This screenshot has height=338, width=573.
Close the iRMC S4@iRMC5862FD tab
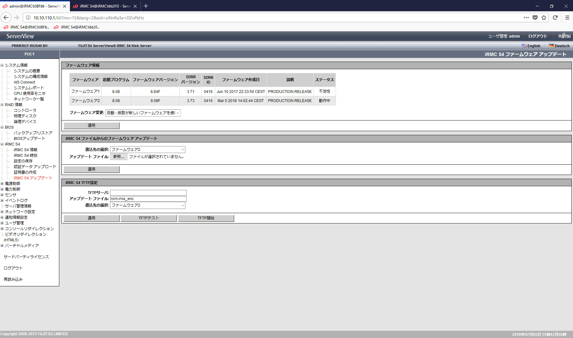coord(135,6)
